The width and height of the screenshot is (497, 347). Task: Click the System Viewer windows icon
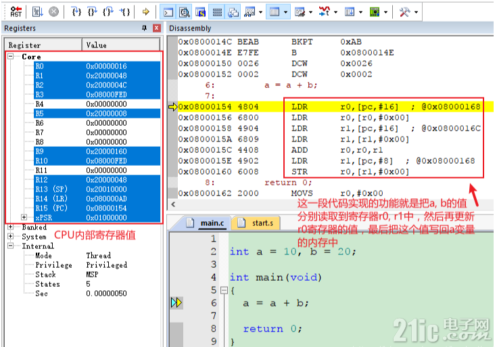[375, 12]
